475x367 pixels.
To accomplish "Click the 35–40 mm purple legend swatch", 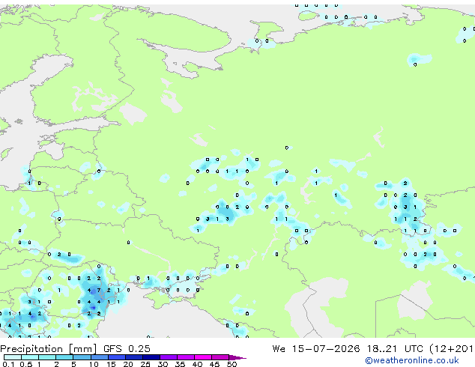I will point(186,357).
